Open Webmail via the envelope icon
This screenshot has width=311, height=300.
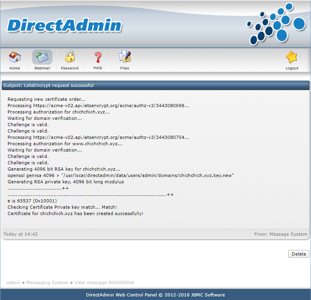click(x=42, y=57)
